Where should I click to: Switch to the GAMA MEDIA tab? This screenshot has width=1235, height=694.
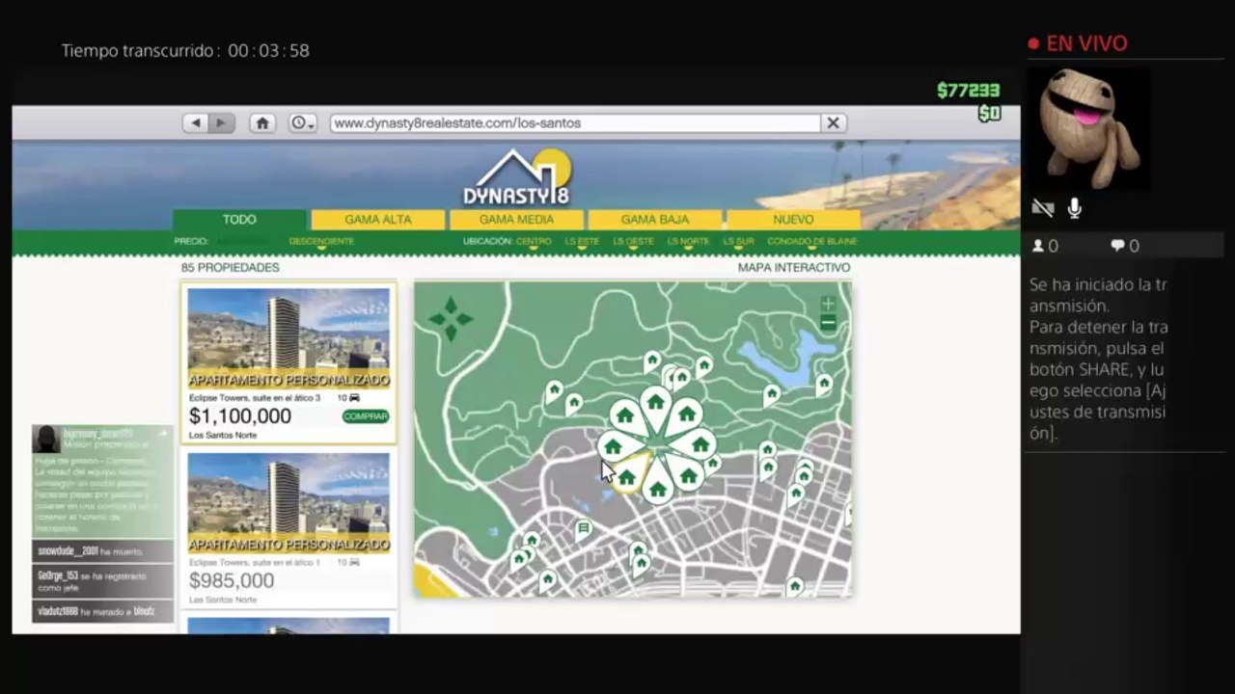516,220
